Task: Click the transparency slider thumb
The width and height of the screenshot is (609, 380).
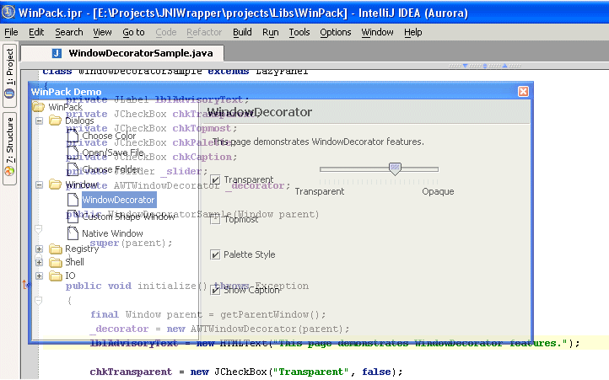Action: point(395,169)
